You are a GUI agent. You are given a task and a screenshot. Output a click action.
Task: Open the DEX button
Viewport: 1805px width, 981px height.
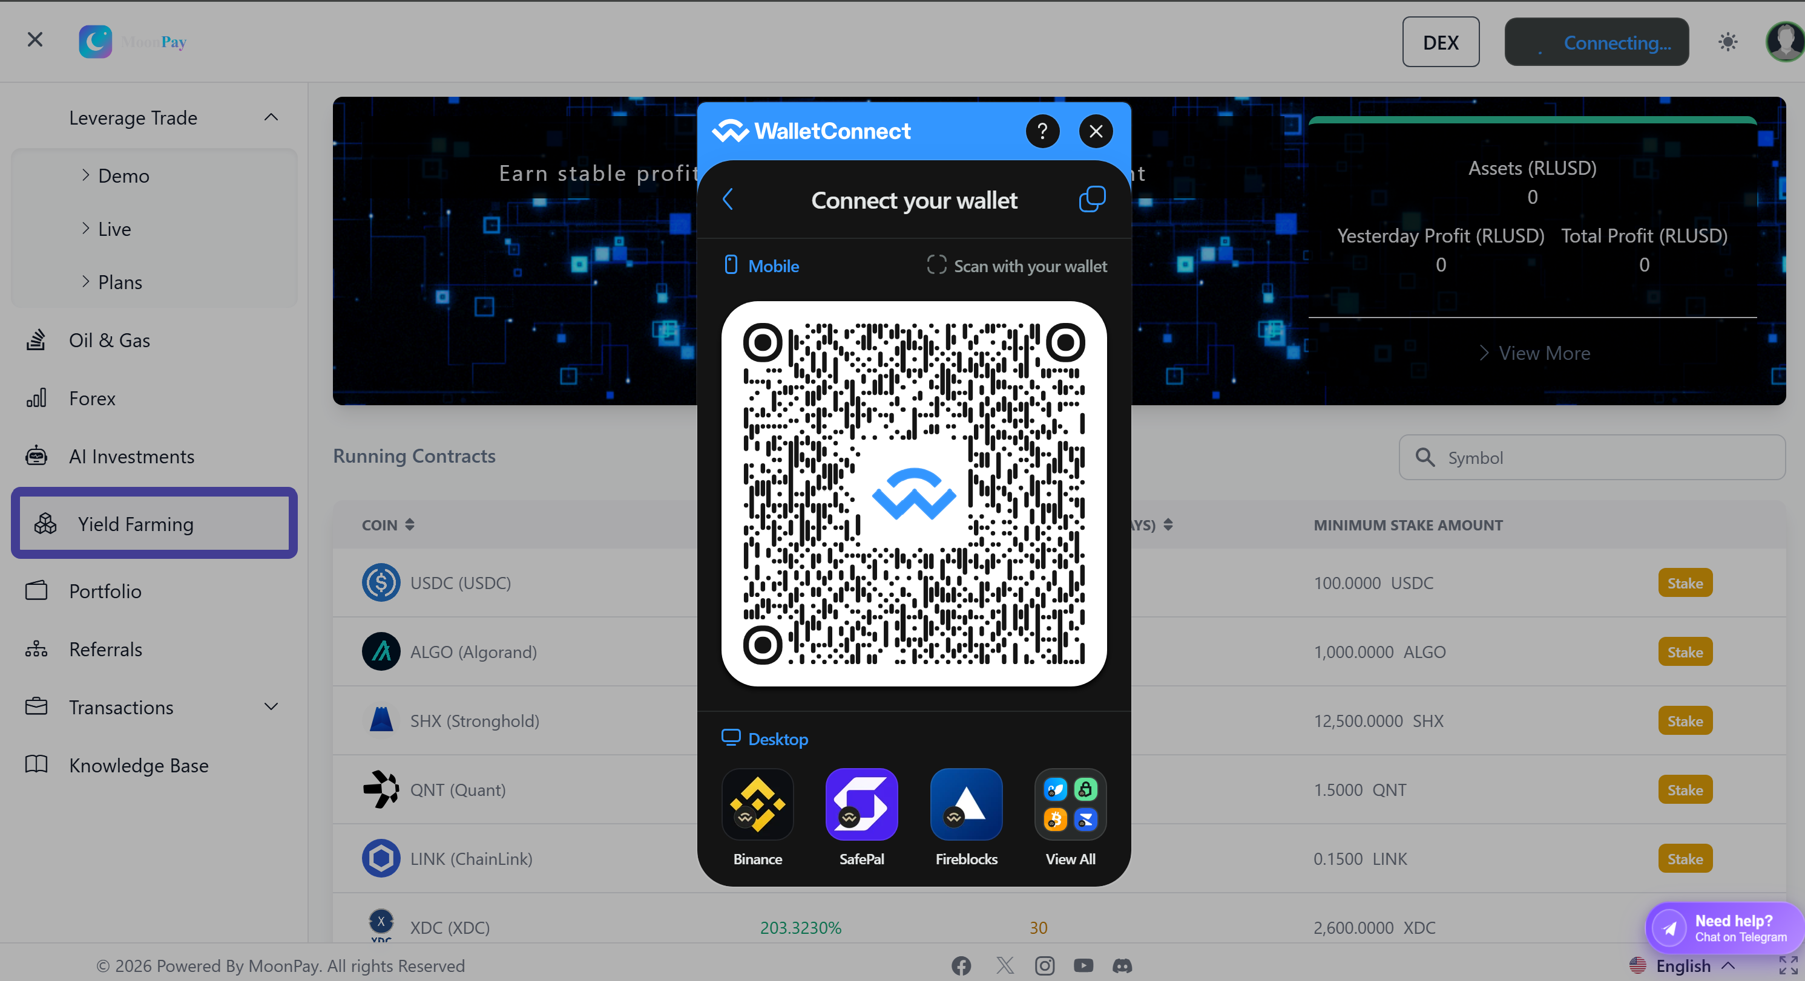click(x=1441, y=42)
